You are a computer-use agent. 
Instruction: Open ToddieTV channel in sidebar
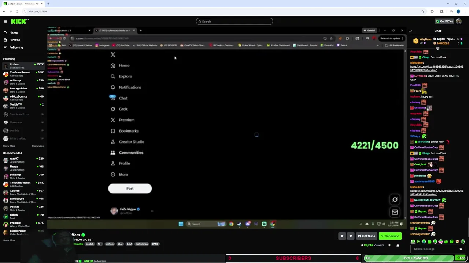(23, 106)
